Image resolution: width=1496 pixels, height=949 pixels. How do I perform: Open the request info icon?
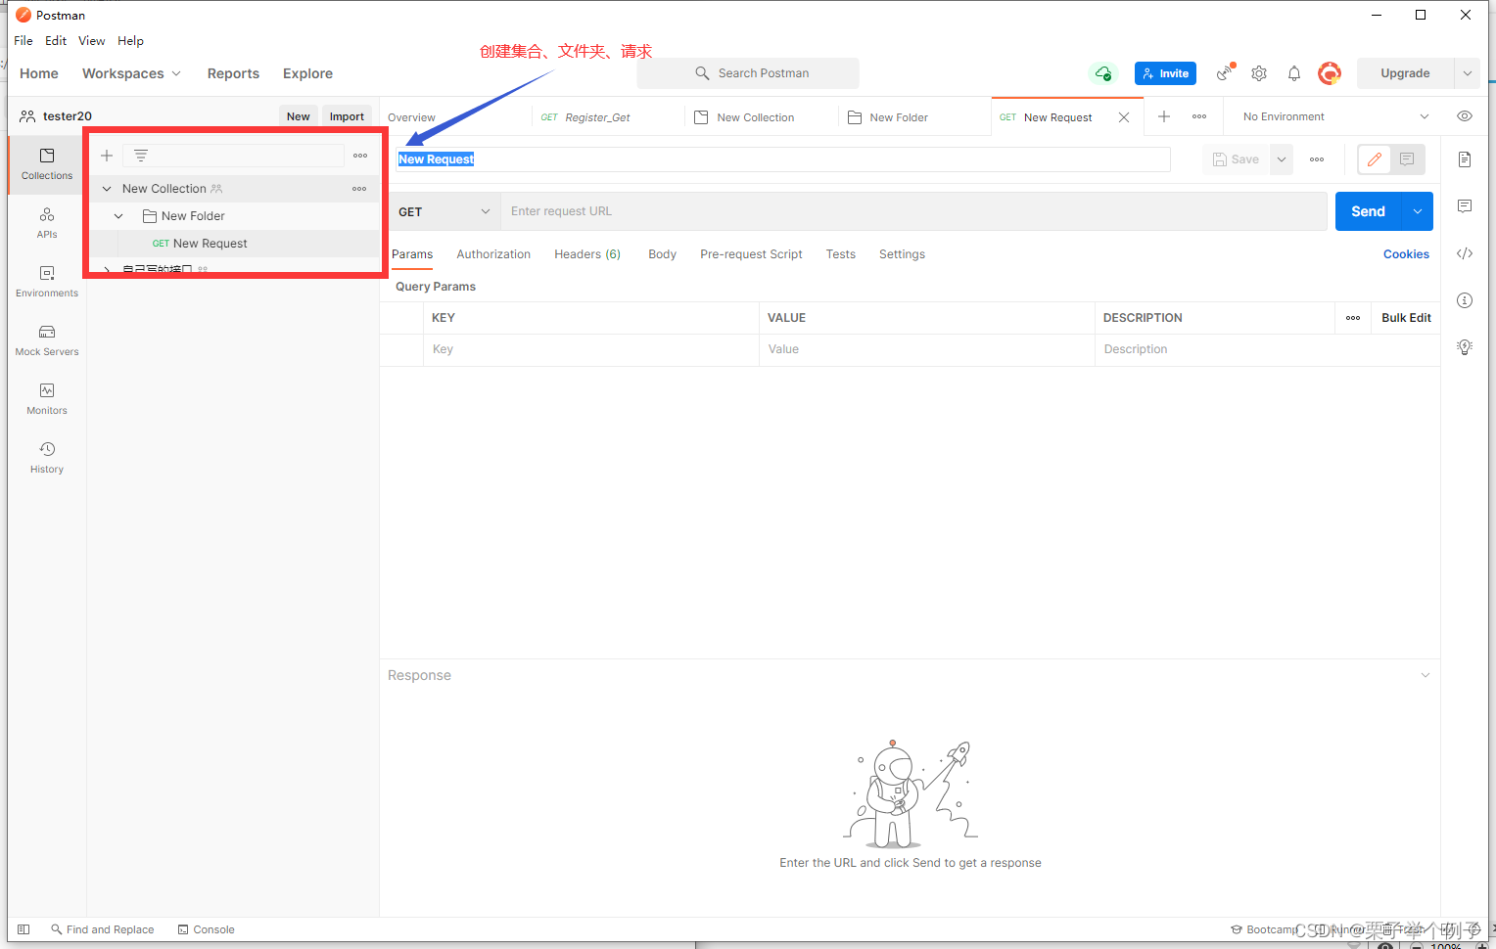[1465, 300]
